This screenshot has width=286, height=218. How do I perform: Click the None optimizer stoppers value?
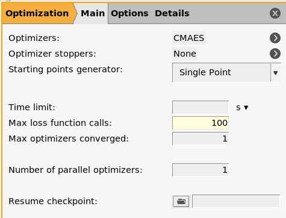[x=185, y=54]
